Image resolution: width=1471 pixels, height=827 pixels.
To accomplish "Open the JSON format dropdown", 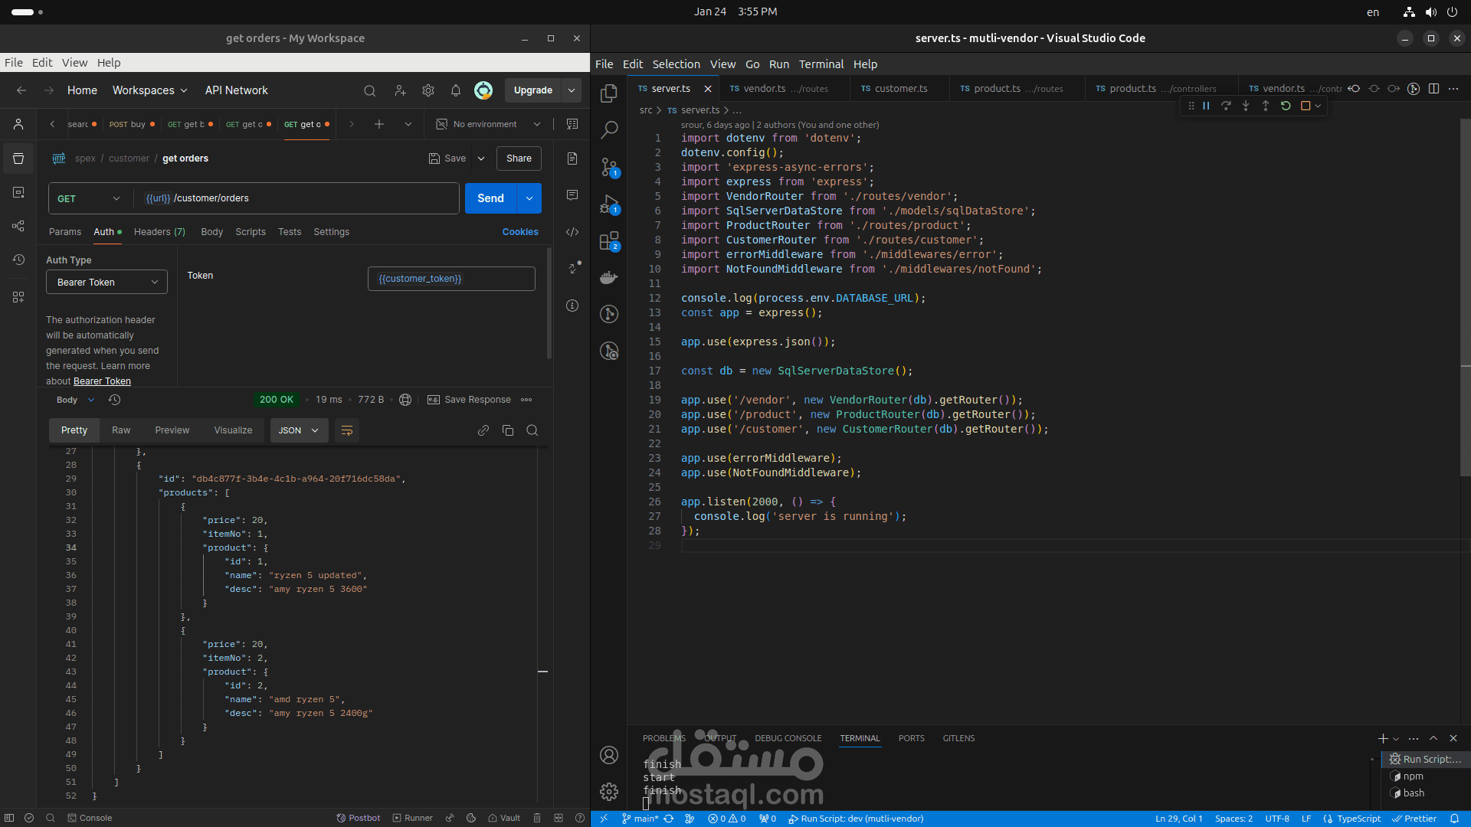I will point(299,430).
